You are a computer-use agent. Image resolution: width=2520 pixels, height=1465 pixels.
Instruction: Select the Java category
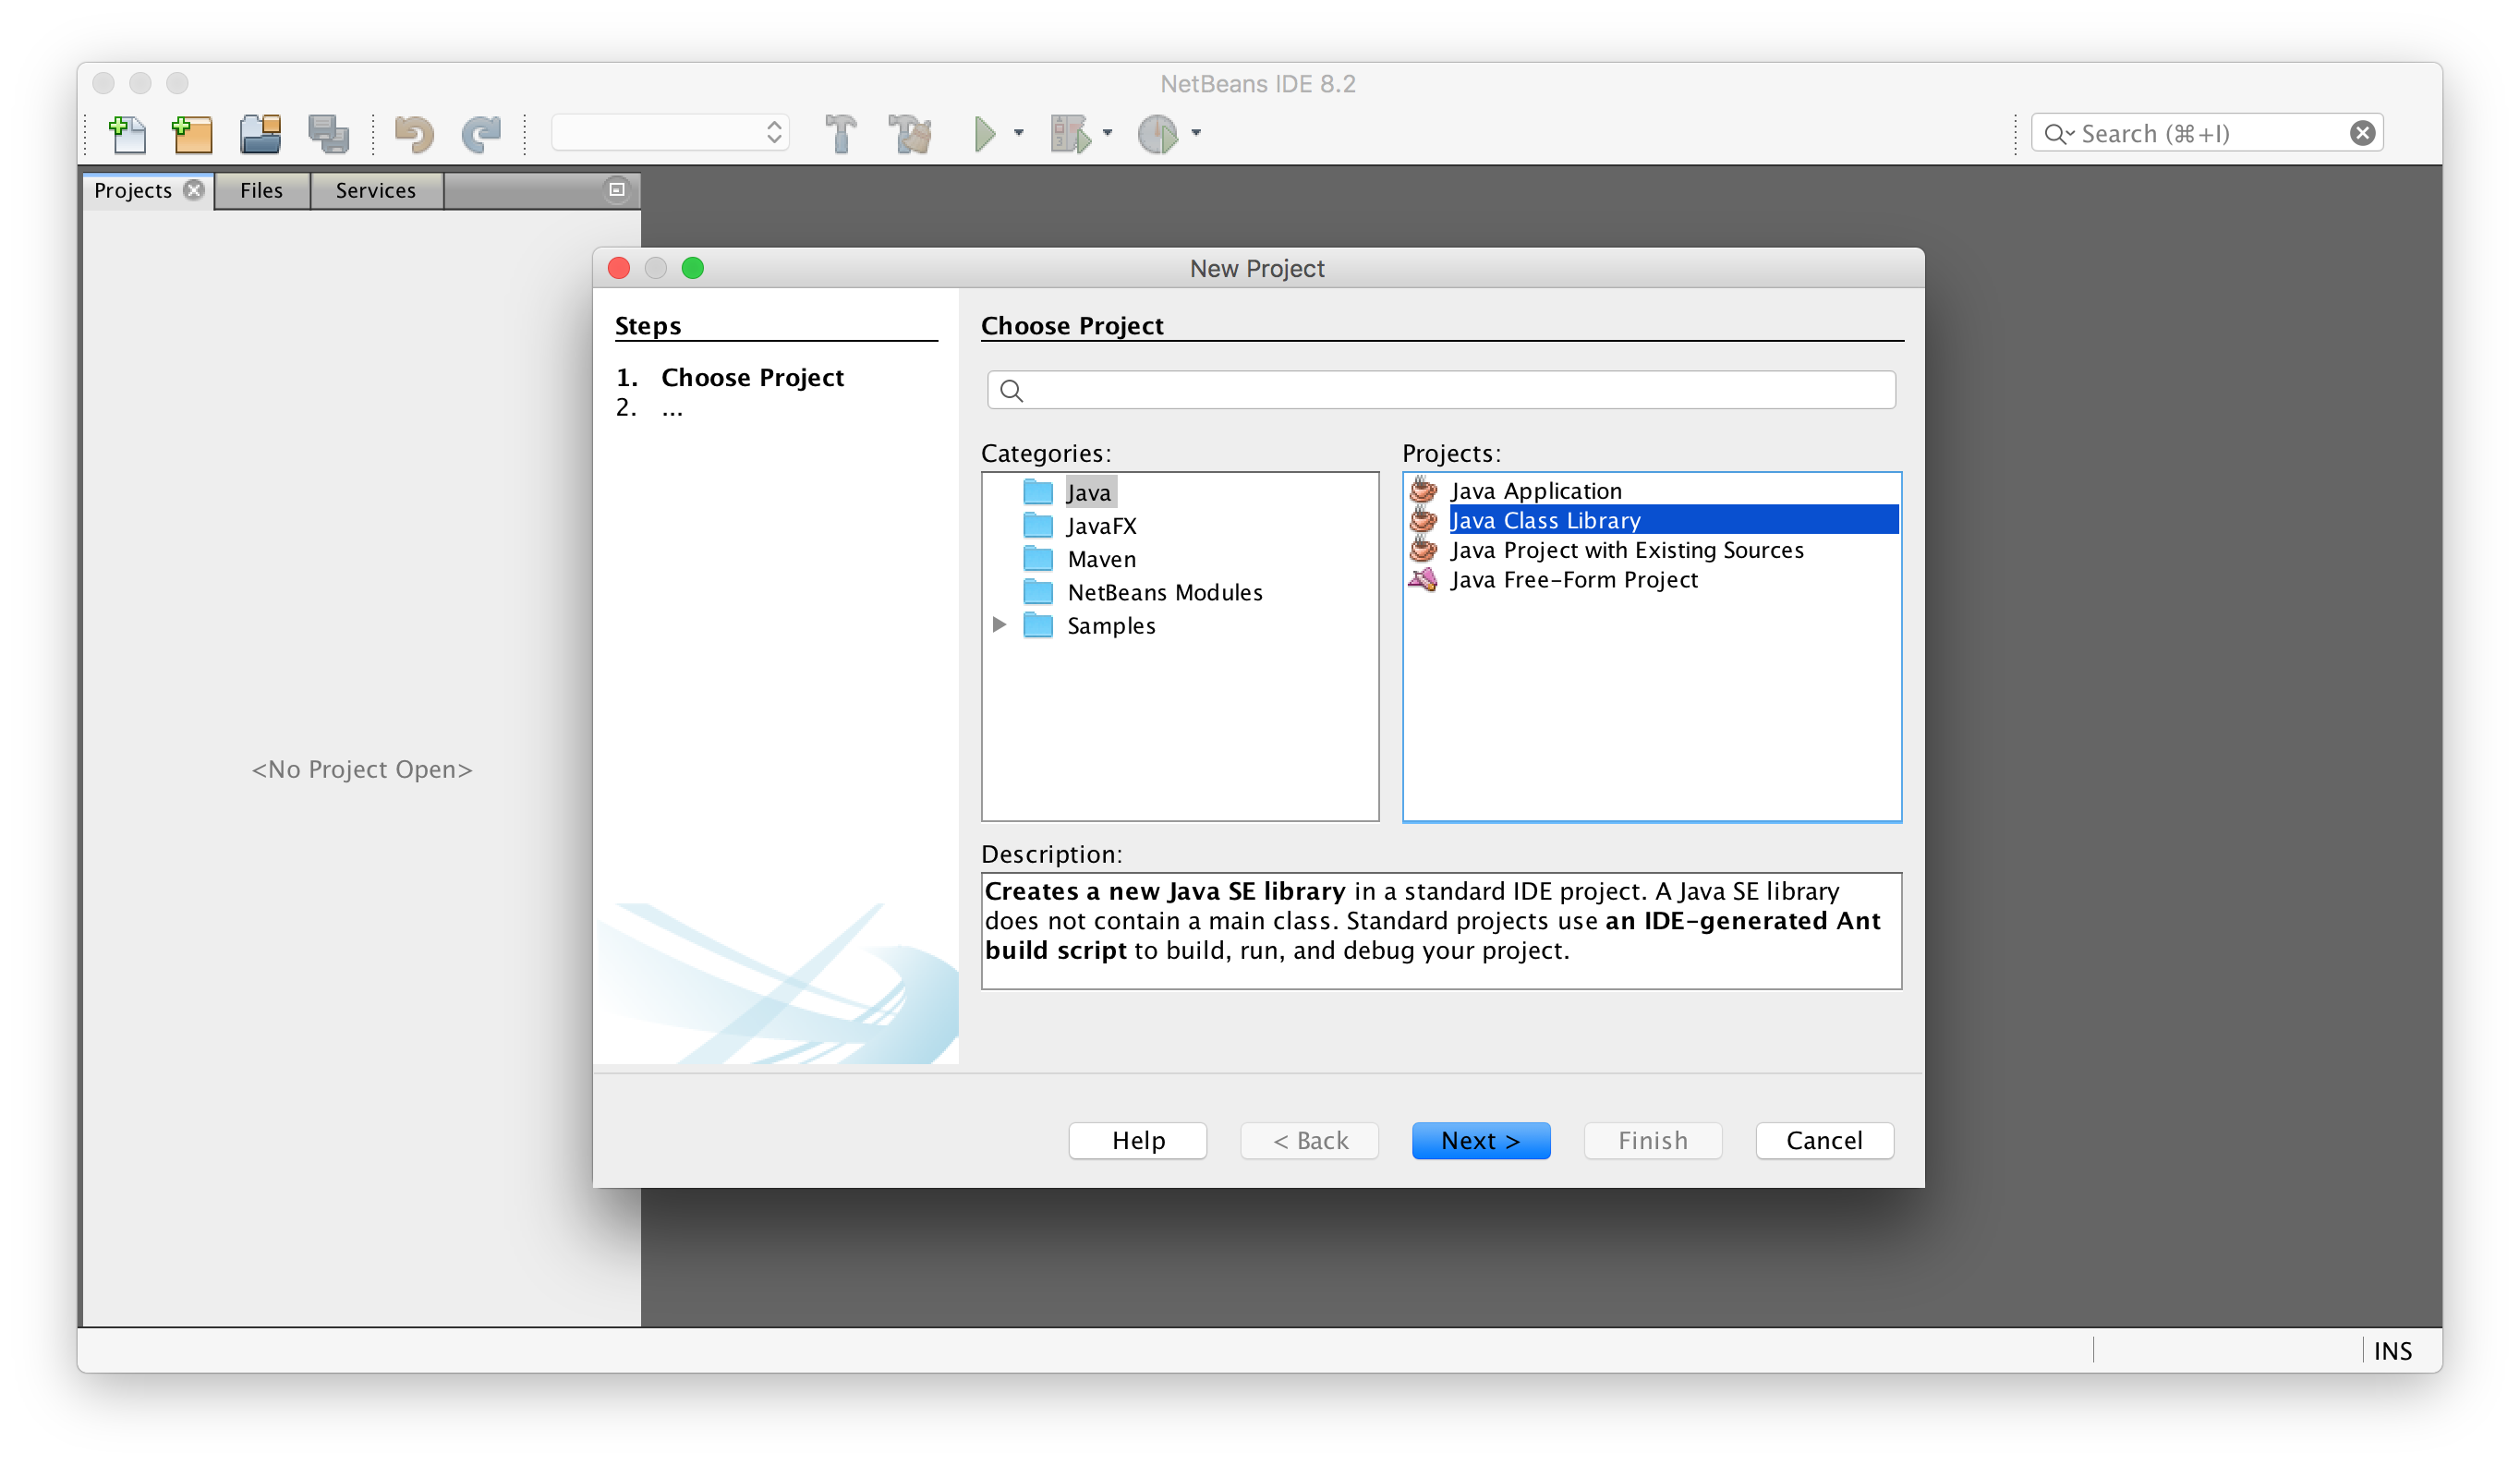[1089, 492]
